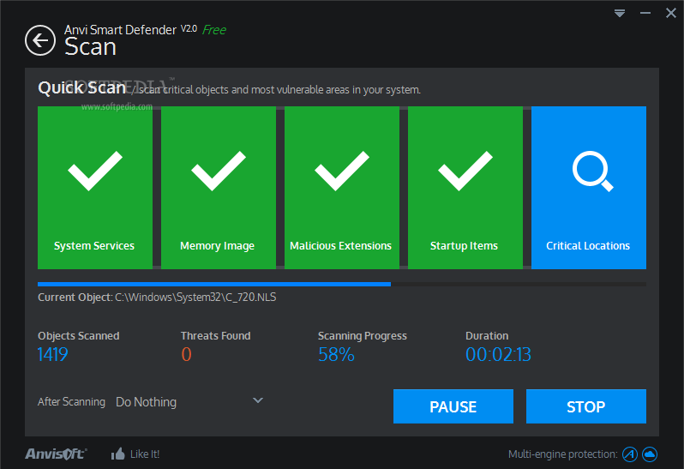Click the 'Threats Found' label

click(x=215, y=335)
